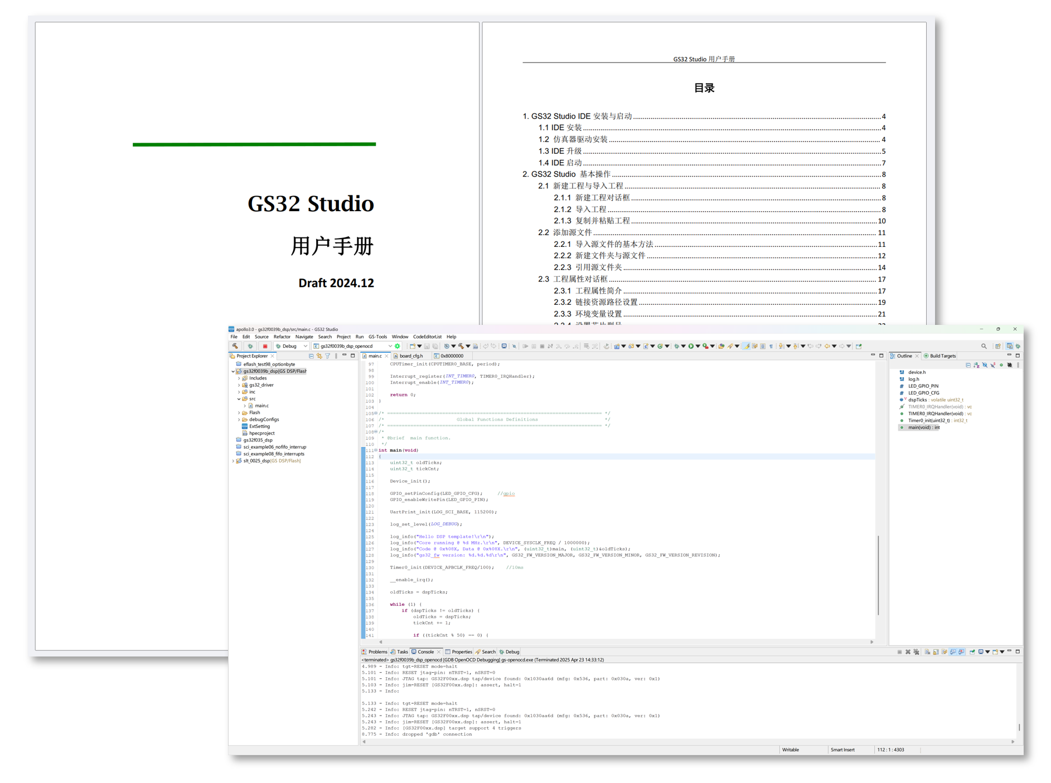
Task: Switch to the Debug perspective bug icon
Action: tap(1018, 346)
